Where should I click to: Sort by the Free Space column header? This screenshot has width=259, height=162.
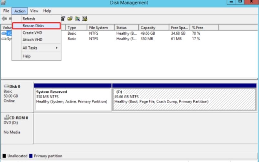click(179, 28)
